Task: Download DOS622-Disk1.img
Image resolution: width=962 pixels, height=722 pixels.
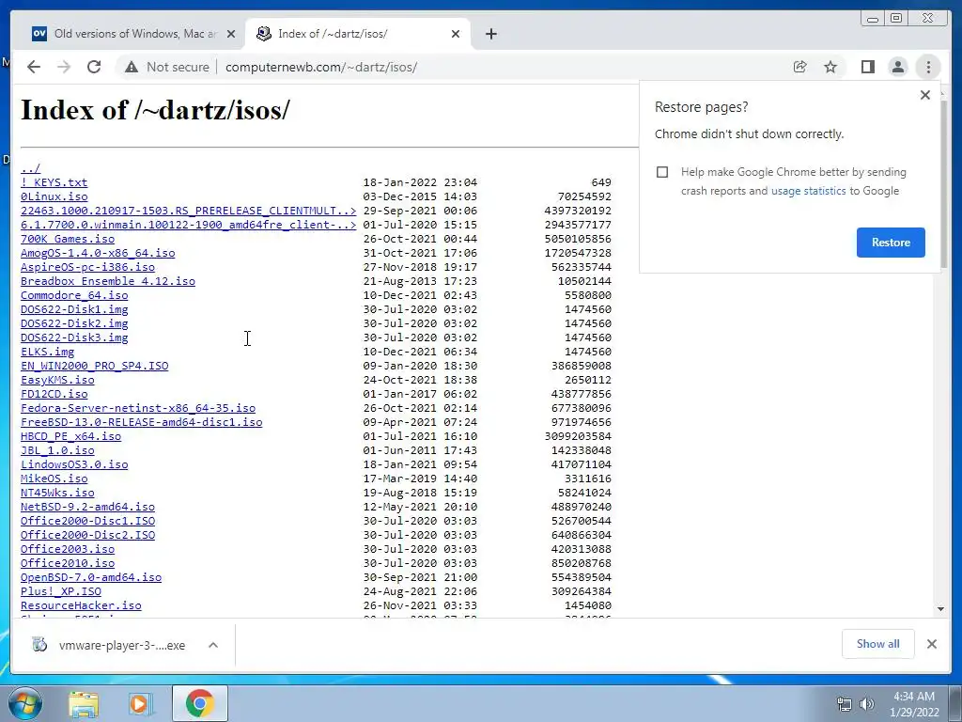Action: tap(74, 309)
